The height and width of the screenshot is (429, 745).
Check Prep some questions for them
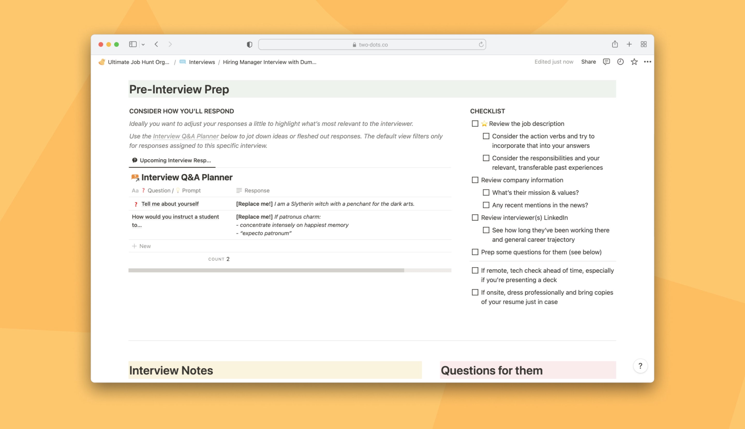pos(475,252)
